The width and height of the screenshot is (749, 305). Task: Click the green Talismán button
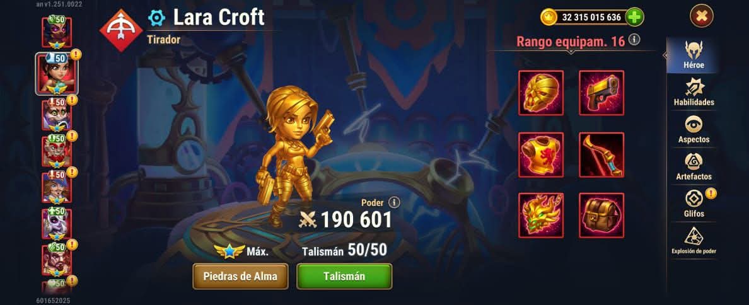pos(344,276)
